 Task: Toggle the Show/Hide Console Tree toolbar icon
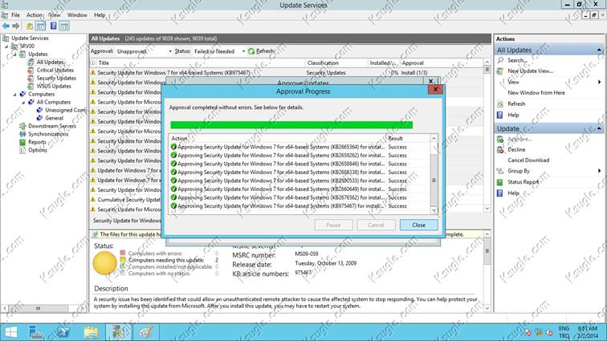tap(41, 26)
